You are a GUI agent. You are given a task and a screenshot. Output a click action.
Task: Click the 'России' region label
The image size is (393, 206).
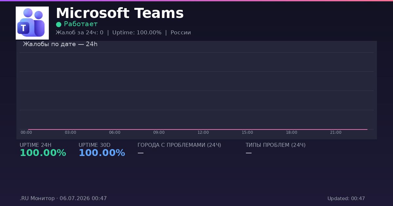tap(181, 33)
